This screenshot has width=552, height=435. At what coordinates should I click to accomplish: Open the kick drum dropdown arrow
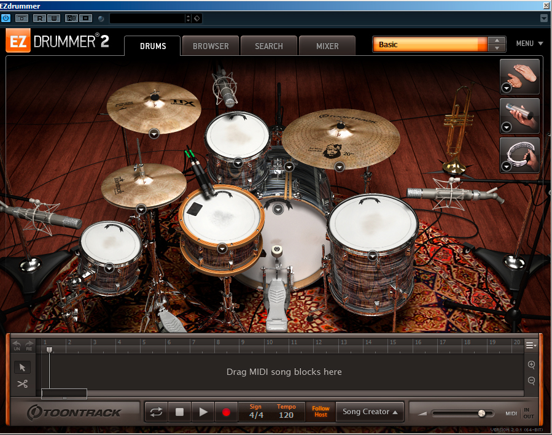278,210
